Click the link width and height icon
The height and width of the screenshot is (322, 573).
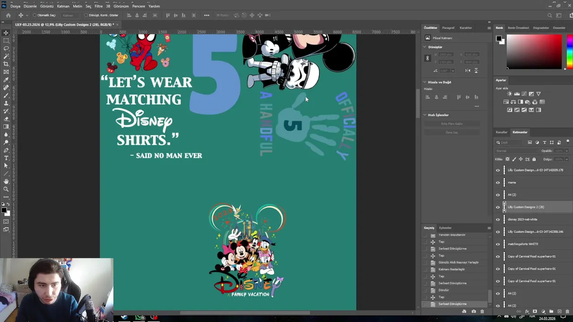pyautogui.click(x=428, y=58)
